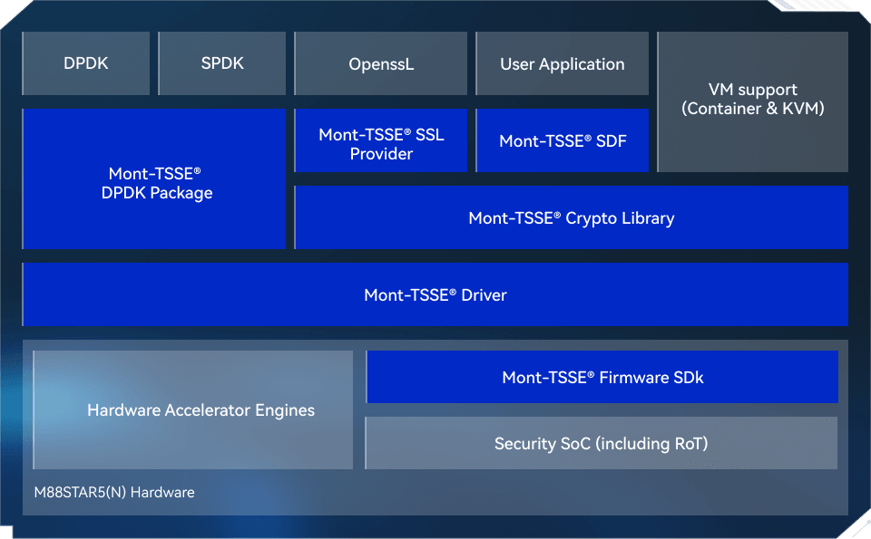Select the Mont-TSSE Firmware SDk block
871x539 pixels.
[x=602, y=377]
